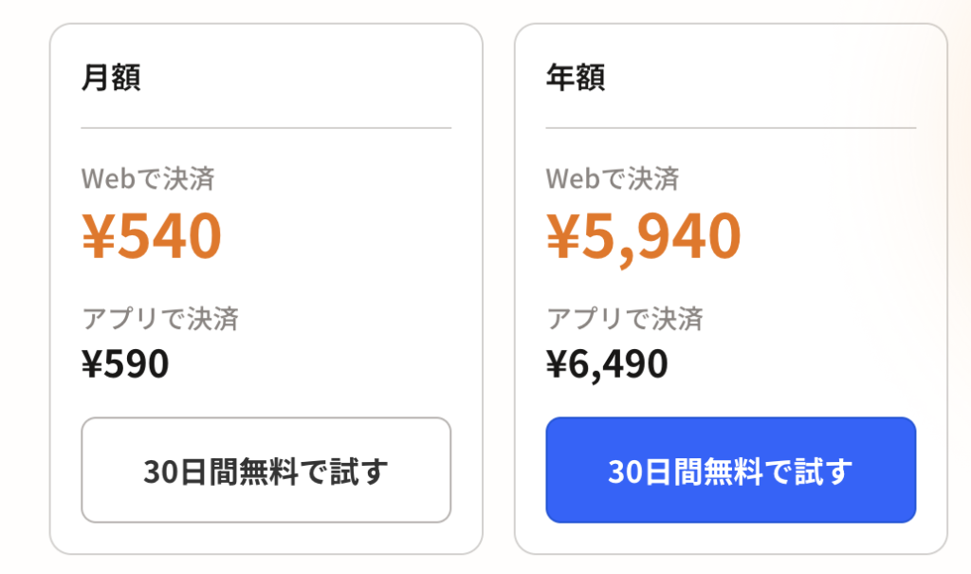Click empty space right of 月額 heading
This screenshot has width=971, height=574.
tap(303, 77)
